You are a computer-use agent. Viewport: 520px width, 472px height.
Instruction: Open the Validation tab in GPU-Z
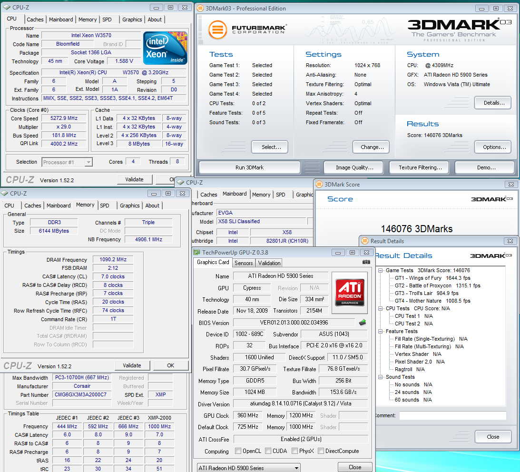tap(269, 263)
